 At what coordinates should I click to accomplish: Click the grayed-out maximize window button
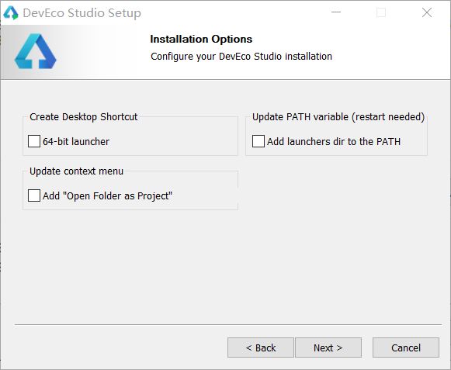pyautogui.click(x=381, y=12)
